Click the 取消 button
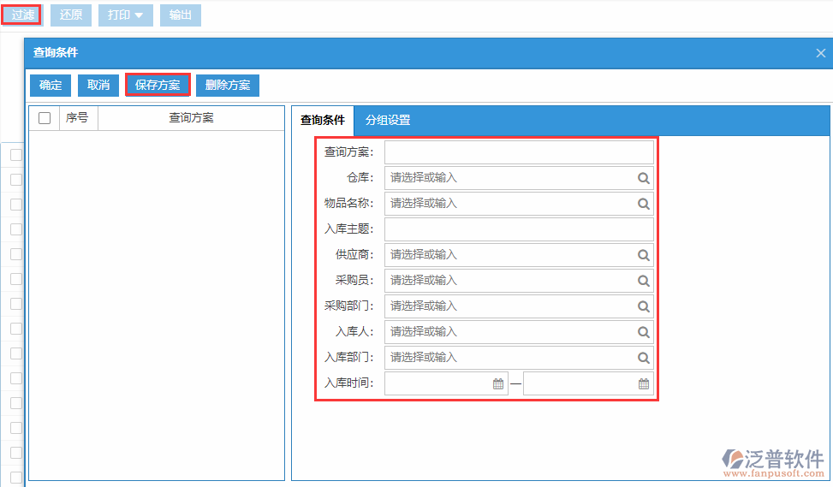The image size is (833, 487). click(x=98, y=86)
